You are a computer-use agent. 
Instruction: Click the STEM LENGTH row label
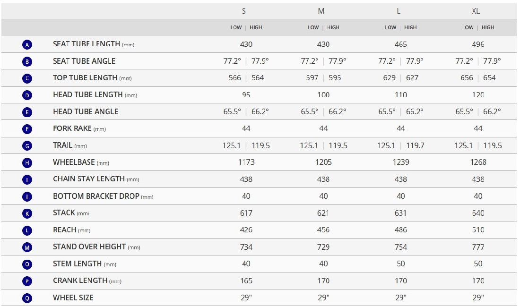tap(77, 263)
